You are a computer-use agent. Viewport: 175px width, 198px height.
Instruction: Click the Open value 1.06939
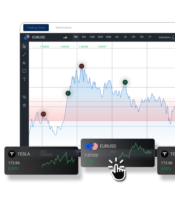click(44, 47)
